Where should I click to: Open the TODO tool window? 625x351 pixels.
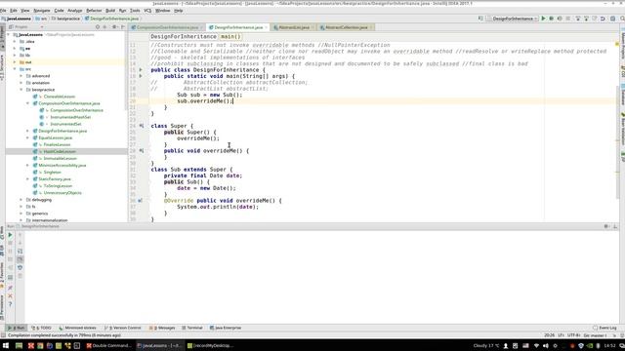[x=41, y=328]
